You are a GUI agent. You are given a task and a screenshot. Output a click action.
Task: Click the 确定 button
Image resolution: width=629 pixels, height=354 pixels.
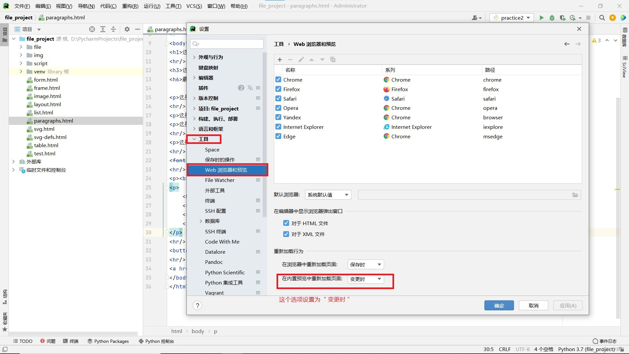tap(499, 305)
